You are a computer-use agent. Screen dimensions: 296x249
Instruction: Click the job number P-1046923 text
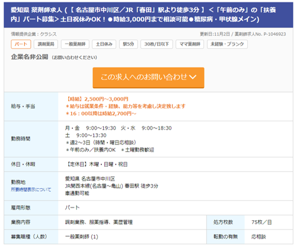tap(275, 34)
